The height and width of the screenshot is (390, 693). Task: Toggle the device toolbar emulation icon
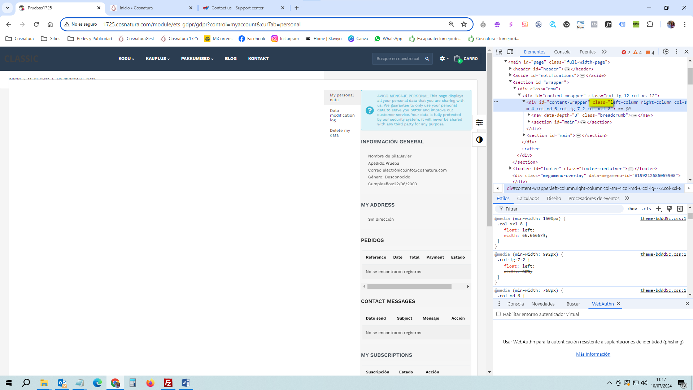tap(510, 52)
